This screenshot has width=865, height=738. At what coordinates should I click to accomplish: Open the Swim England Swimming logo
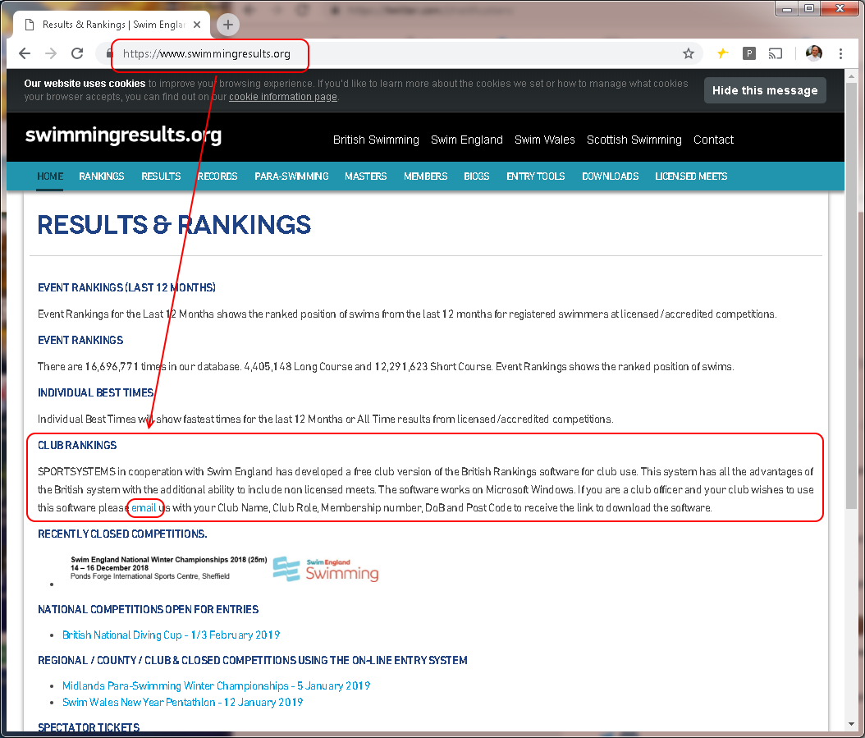(x=326, y=569)
